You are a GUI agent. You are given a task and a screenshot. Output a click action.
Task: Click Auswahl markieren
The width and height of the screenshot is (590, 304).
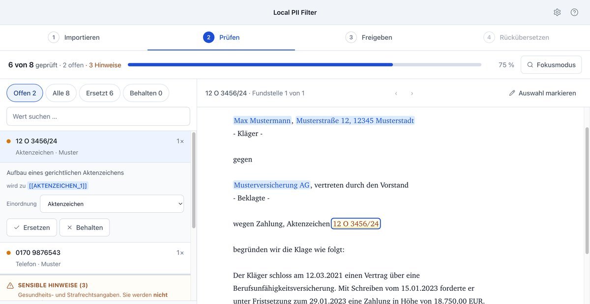click(542, 93)
